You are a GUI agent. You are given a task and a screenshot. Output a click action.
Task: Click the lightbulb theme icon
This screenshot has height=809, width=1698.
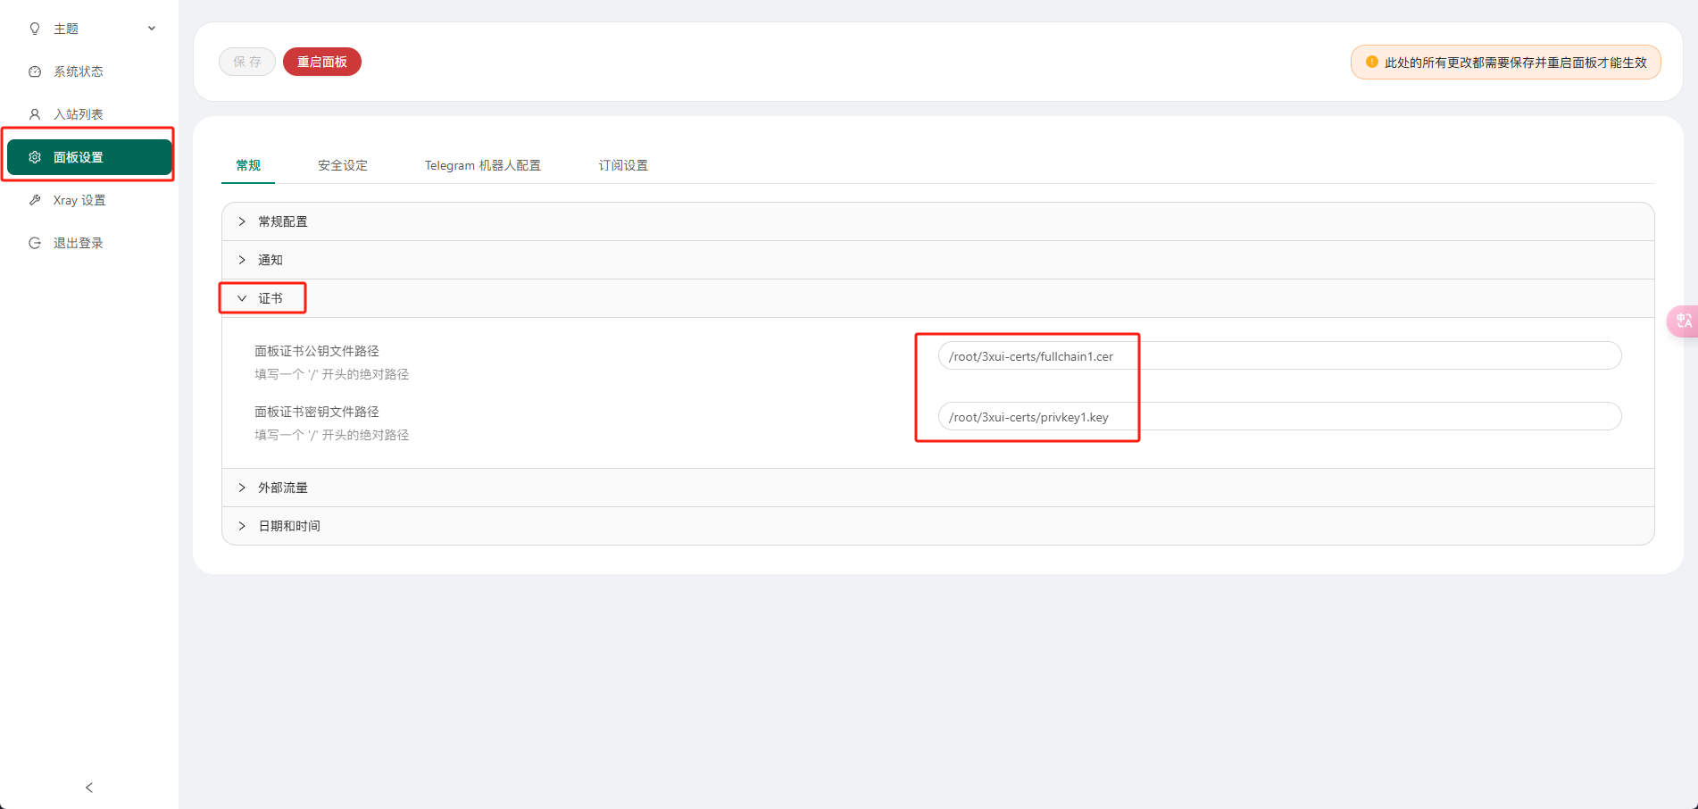(35, 29)
